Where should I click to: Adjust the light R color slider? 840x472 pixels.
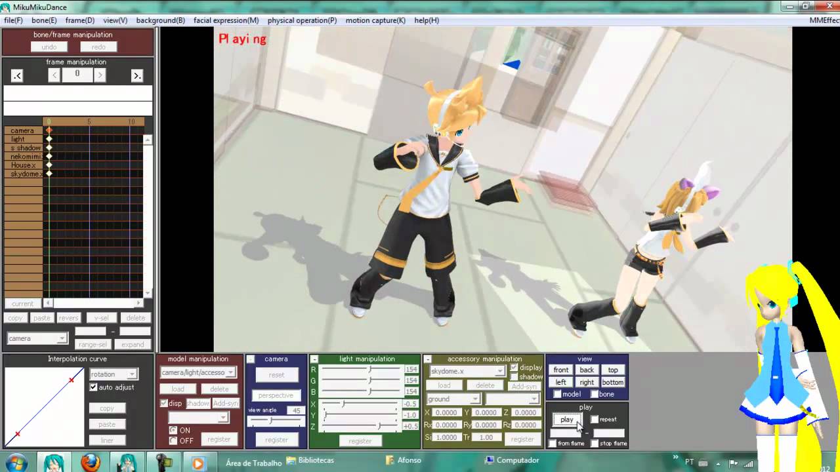[x=370, y=370]
